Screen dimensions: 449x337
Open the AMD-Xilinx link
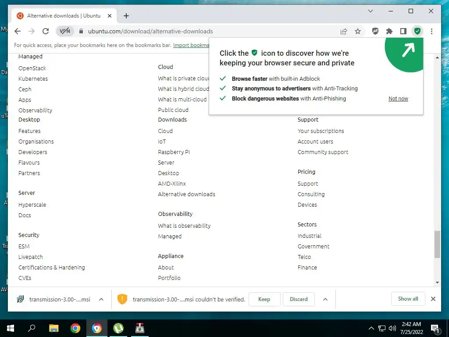tap(172, 184)
